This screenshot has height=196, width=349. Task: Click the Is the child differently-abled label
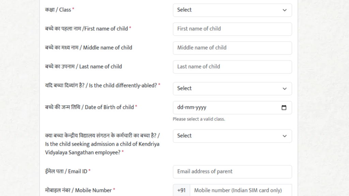(x=102, y=85)
